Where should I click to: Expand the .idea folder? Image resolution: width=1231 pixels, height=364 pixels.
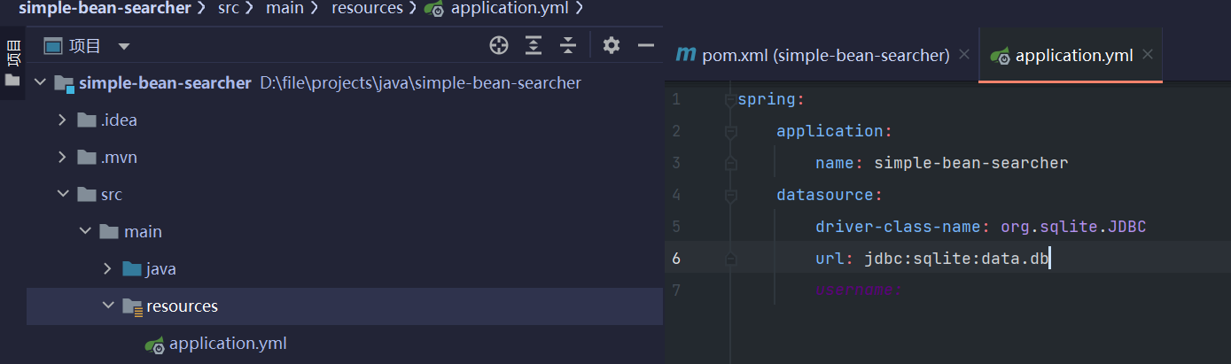click(x=62, y=120)
